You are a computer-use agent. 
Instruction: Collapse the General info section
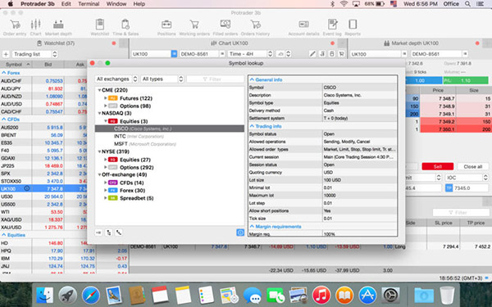click(252, 79)
